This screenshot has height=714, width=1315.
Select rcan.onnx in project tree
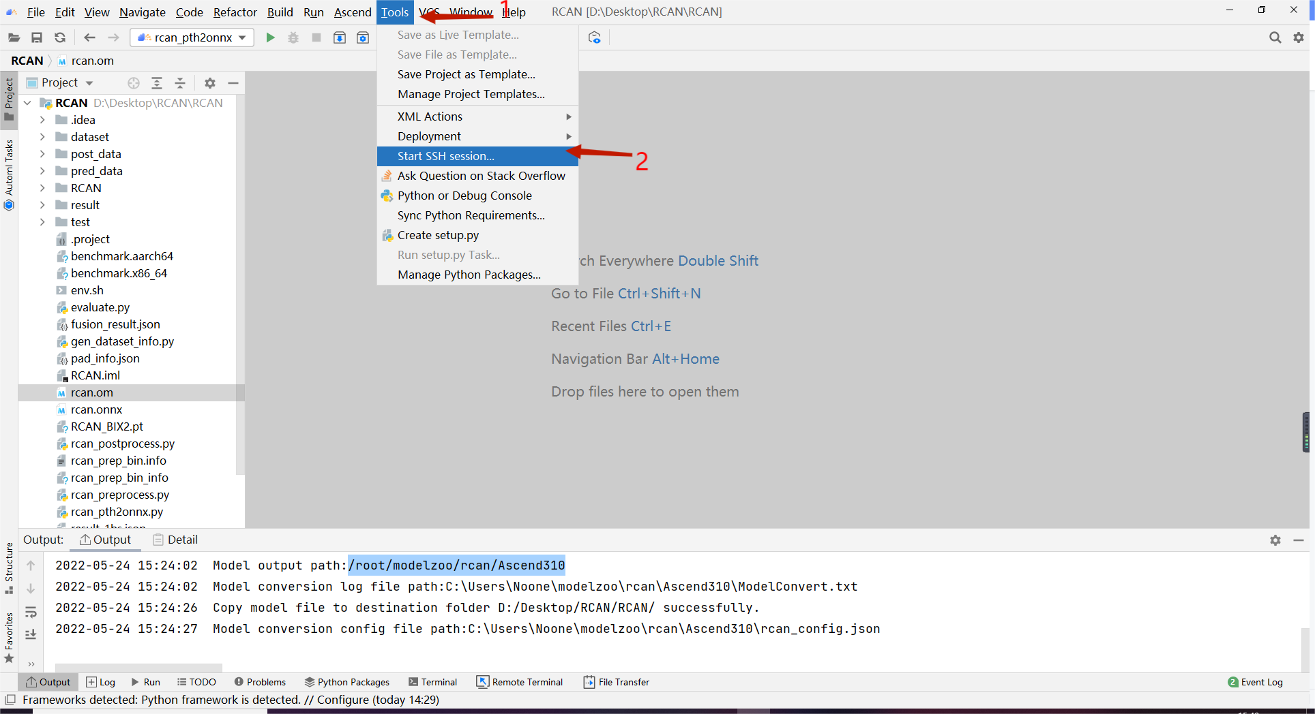(97, 409)
